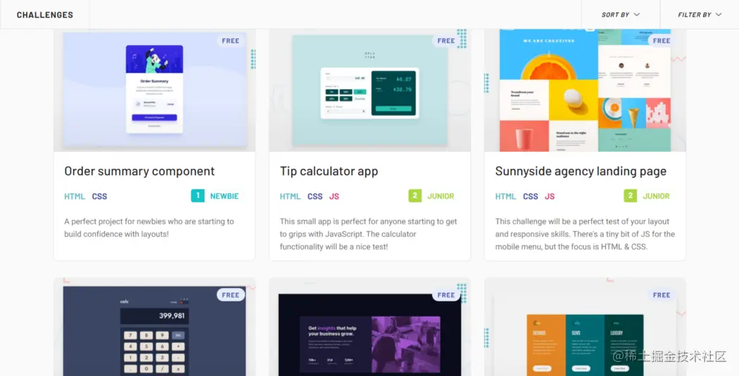Open the Order summary component title
Image resolution: width=739 pixels, height=376 pixels.
pos(139,171)
